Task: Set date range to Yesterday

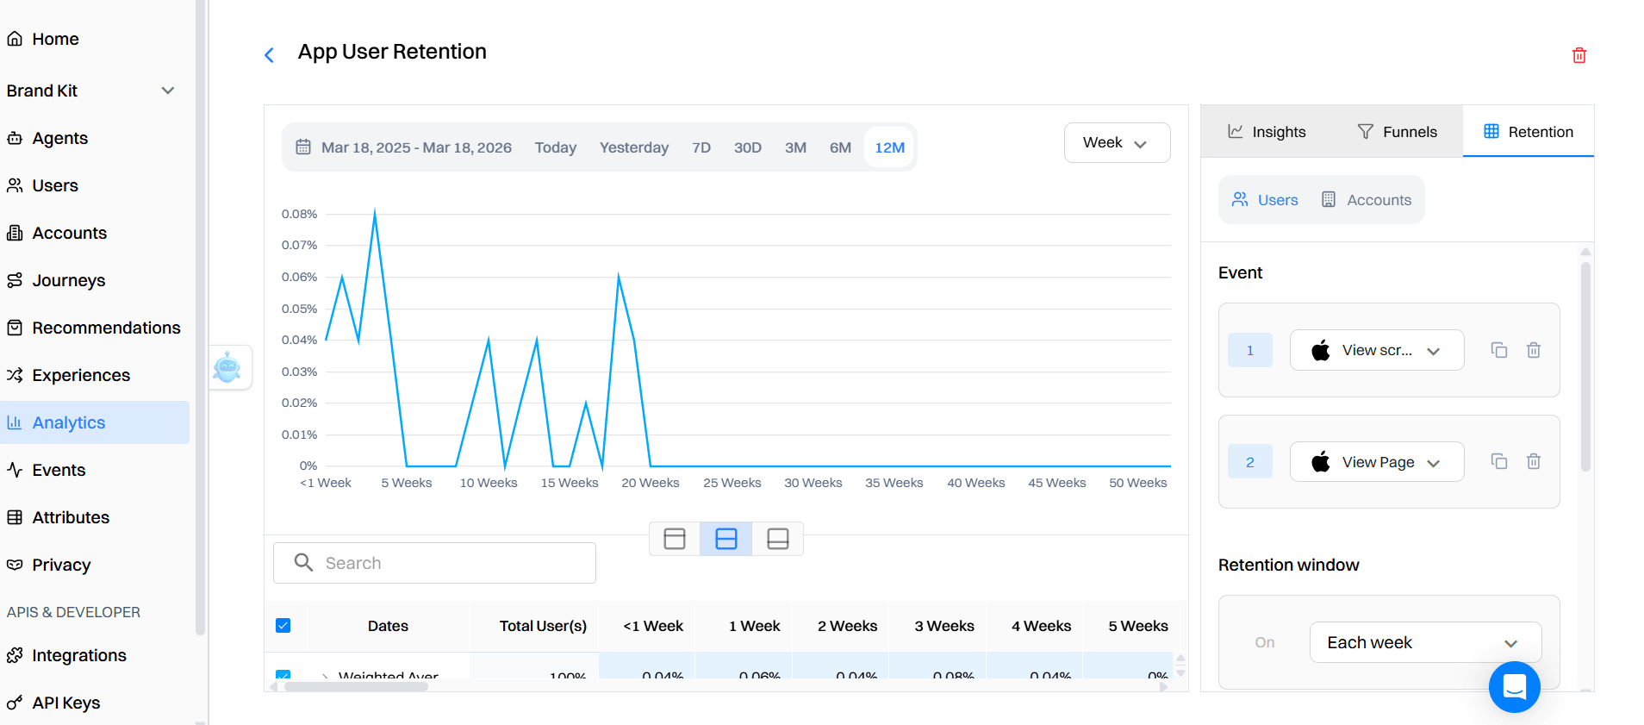Action: coord(634,147)
